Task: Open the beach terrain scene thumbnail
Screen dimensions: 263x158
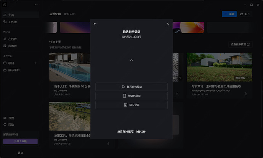Action: tap(70, 116)
